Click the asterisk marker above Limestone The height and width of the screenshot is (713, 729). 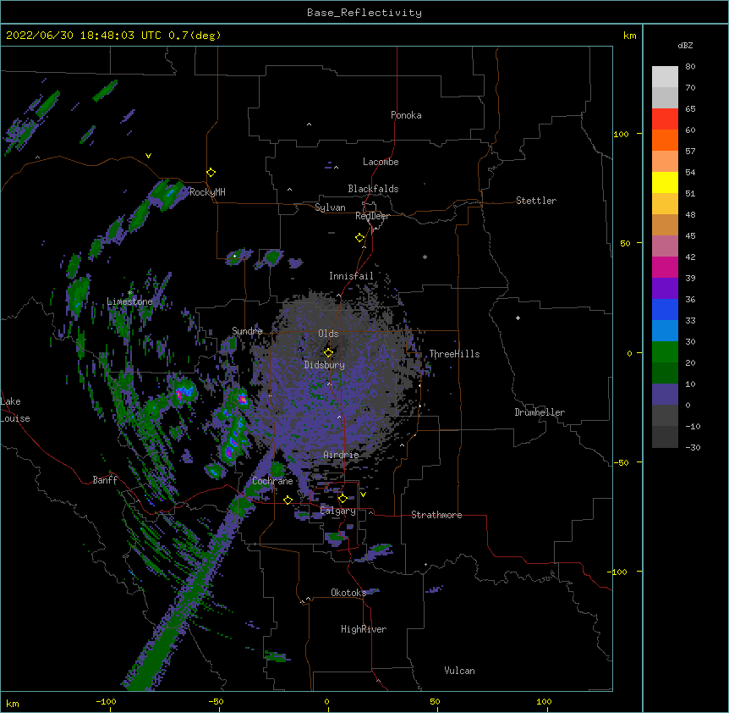[x=130, y=293]
